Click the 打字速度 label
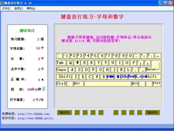 pos(17,100)
